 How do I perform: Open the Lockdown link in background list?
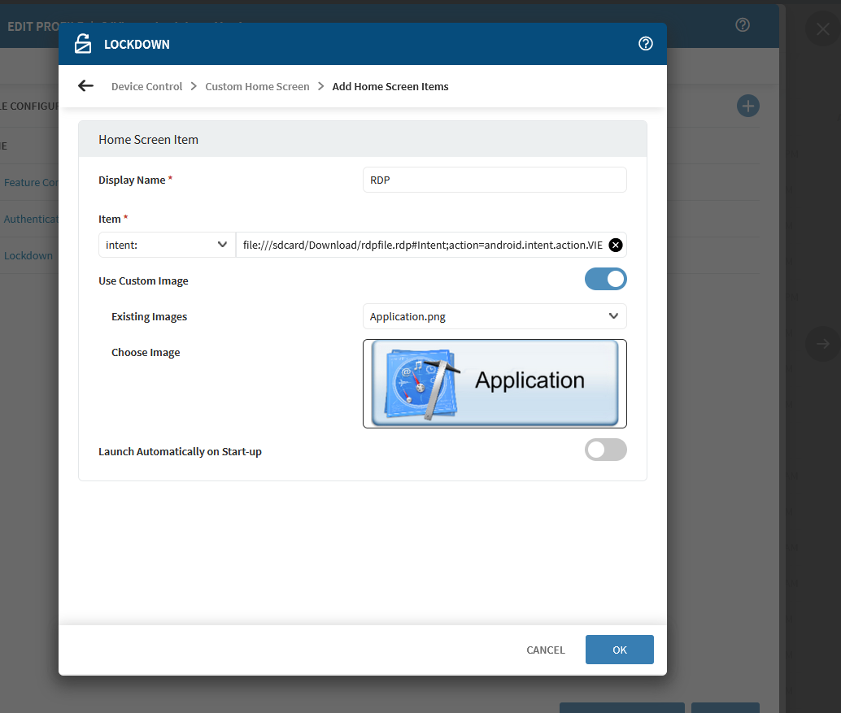click(x=28, y=255)
